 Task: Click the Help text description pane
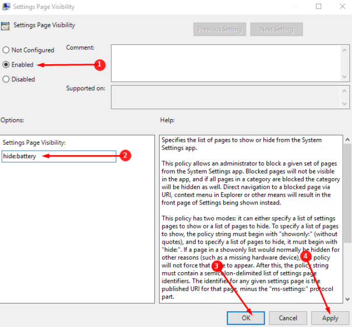point(251,219)
